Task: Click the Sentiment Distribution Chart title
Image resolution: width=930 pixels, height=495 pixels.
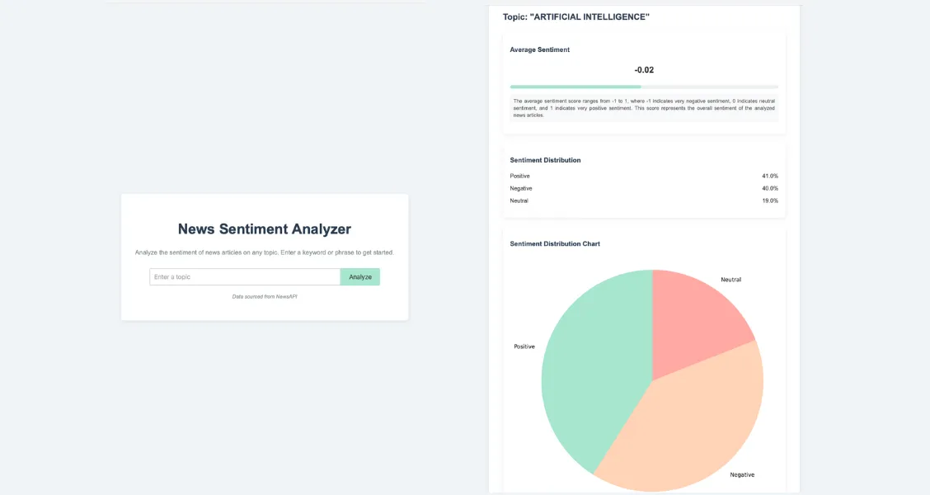Action: 555,244
